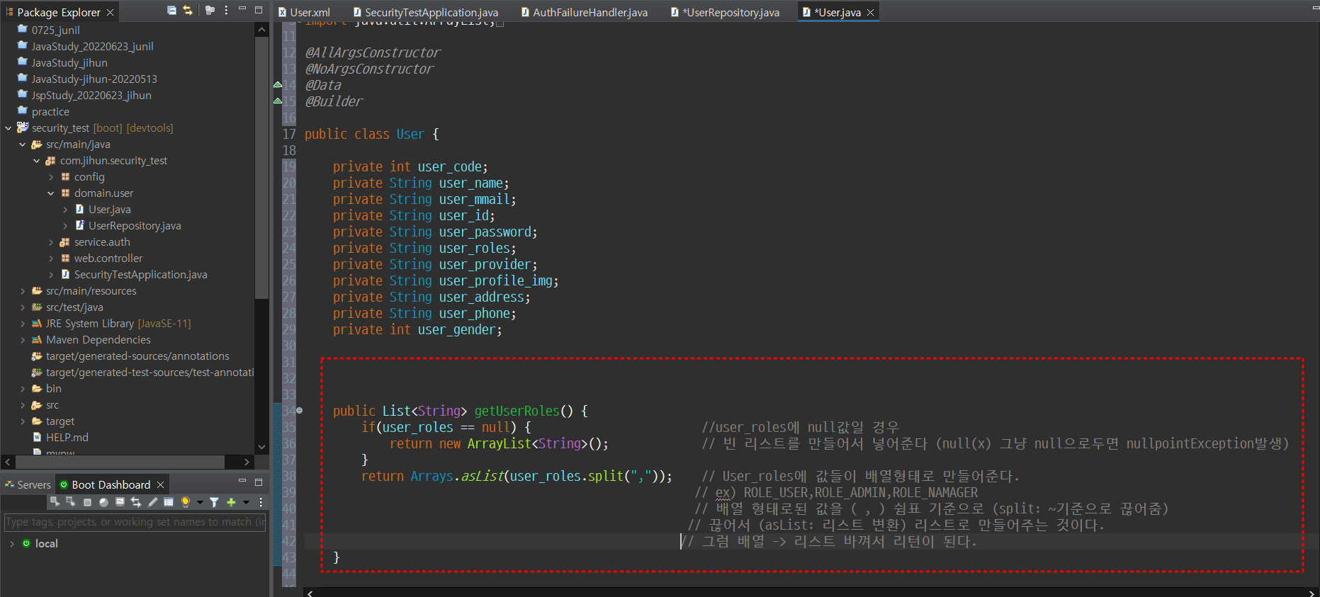Minimize the Boot Dashboard panel
The height and width of the screenshot is (597, 1320).
tap(242, 482)
